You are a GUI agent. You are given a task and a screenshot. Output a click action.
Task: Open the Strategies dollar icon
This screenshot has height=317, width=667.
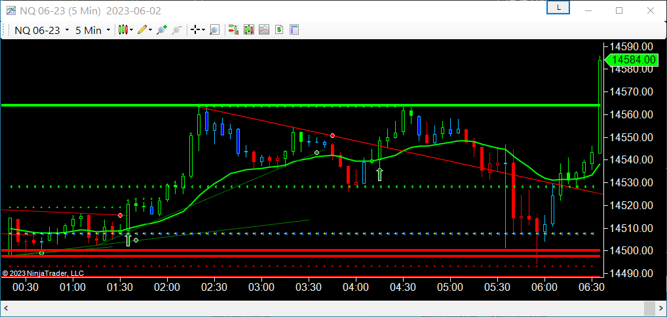pos(279,29)
